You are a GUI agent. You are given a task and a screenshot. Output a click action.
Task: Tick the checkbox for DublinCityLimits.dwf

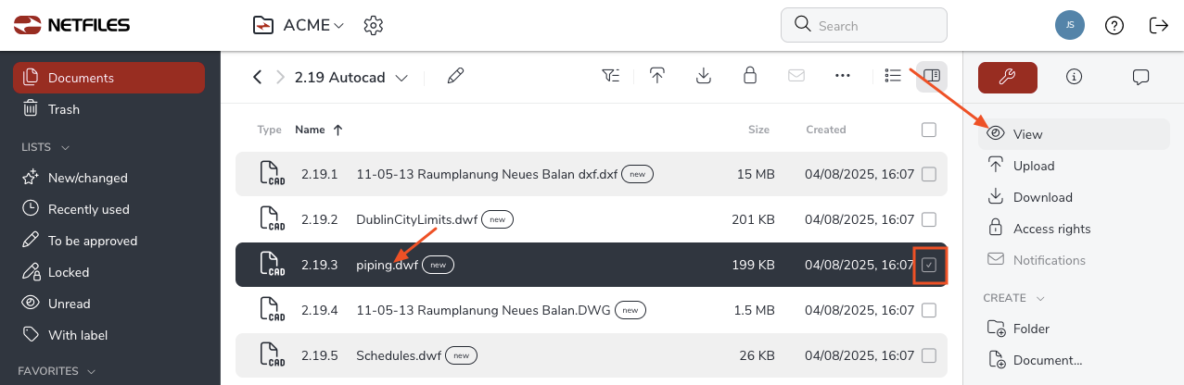929,220
